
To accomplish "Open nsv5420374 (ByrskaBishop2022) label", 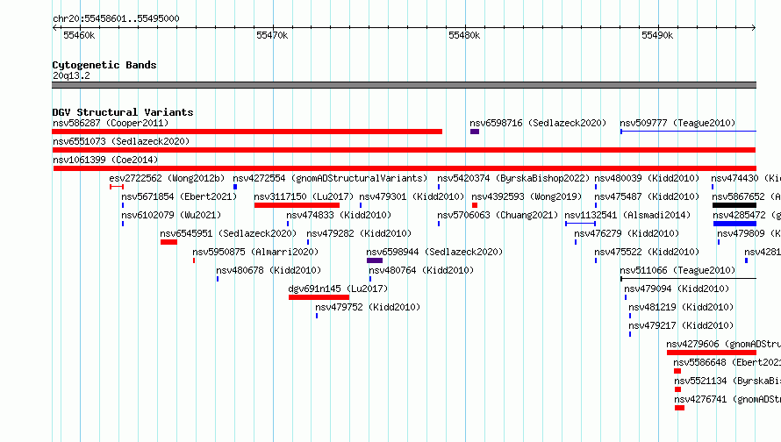I will click(513, 178).
